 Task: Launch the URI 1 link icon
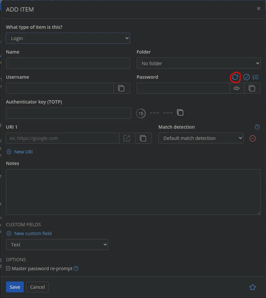127,138
